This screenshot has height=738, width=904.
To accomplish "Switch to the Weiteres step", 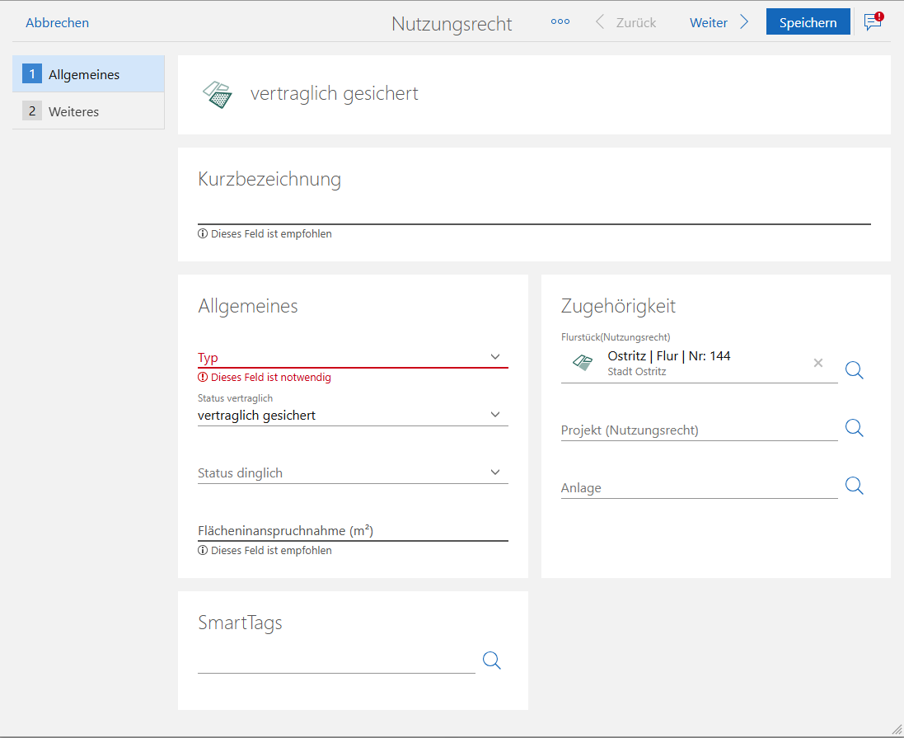I will pyautogui.click(x=88, y=110).
